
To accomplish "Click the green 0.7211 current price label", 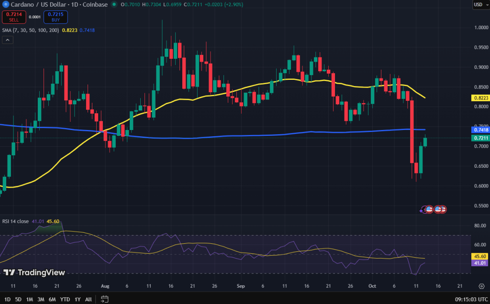I will (480, 138).
